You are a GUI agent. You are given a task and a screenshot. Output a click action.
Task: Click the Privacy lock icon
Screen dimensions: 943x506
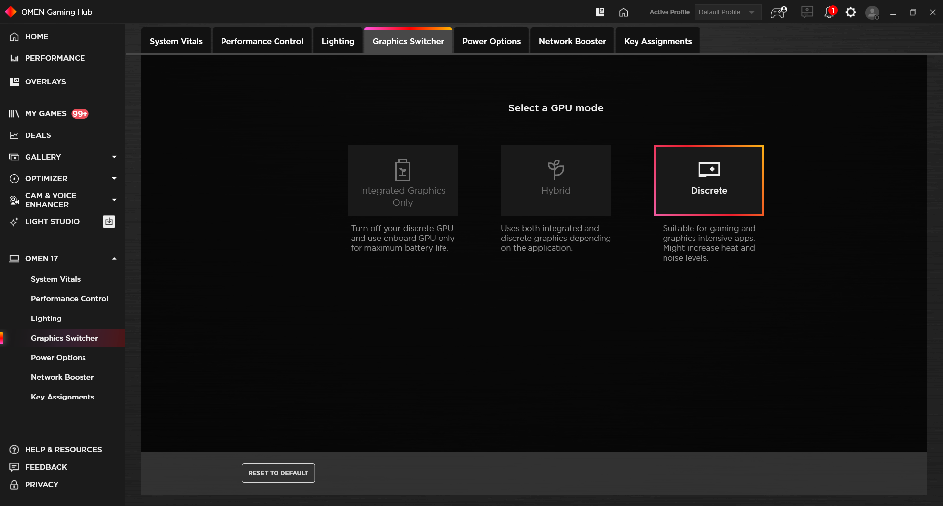click(14, 484)
